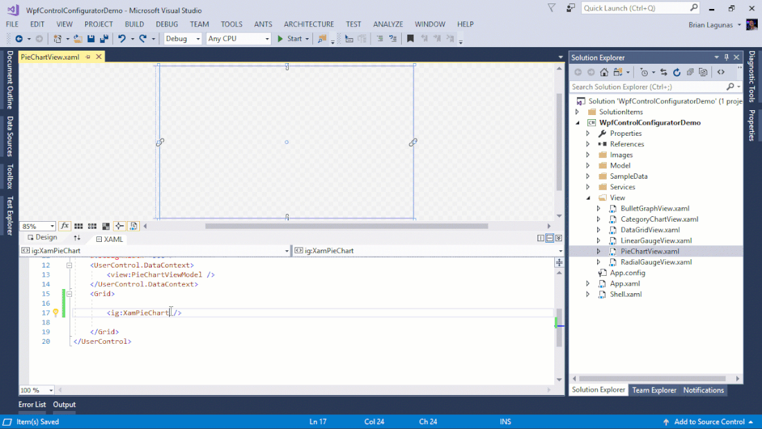Screen dimensions: 762x429
Task: Click the Show All Files icon
Action: click(x=703, y=72)
